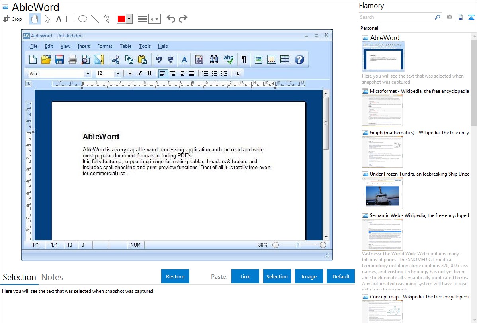Image resolution: width=477 pixels, height=323 pixels.
Task: Print the document
Action: click(72, 59)
